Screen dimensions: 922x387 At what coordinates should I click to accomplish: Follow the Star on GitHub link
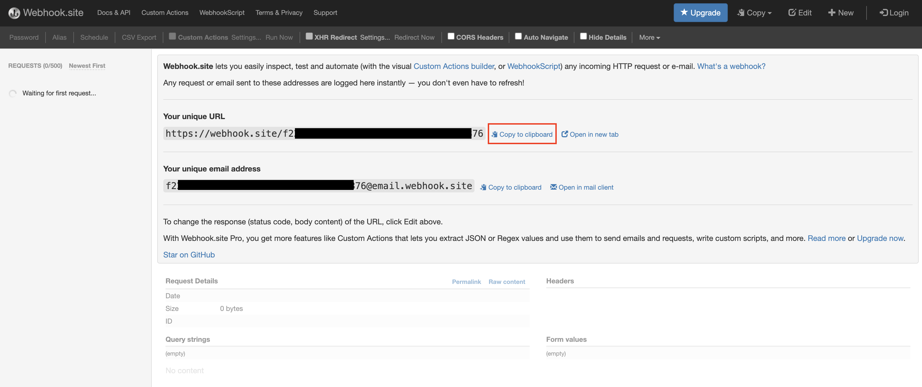point(189,255)
